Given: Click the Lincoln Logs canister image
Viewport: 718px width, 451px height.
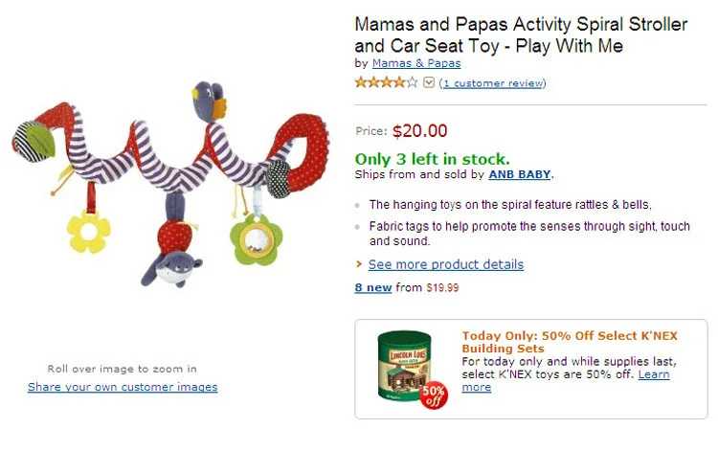Looking at the screenshot, I should coord(405,365).
